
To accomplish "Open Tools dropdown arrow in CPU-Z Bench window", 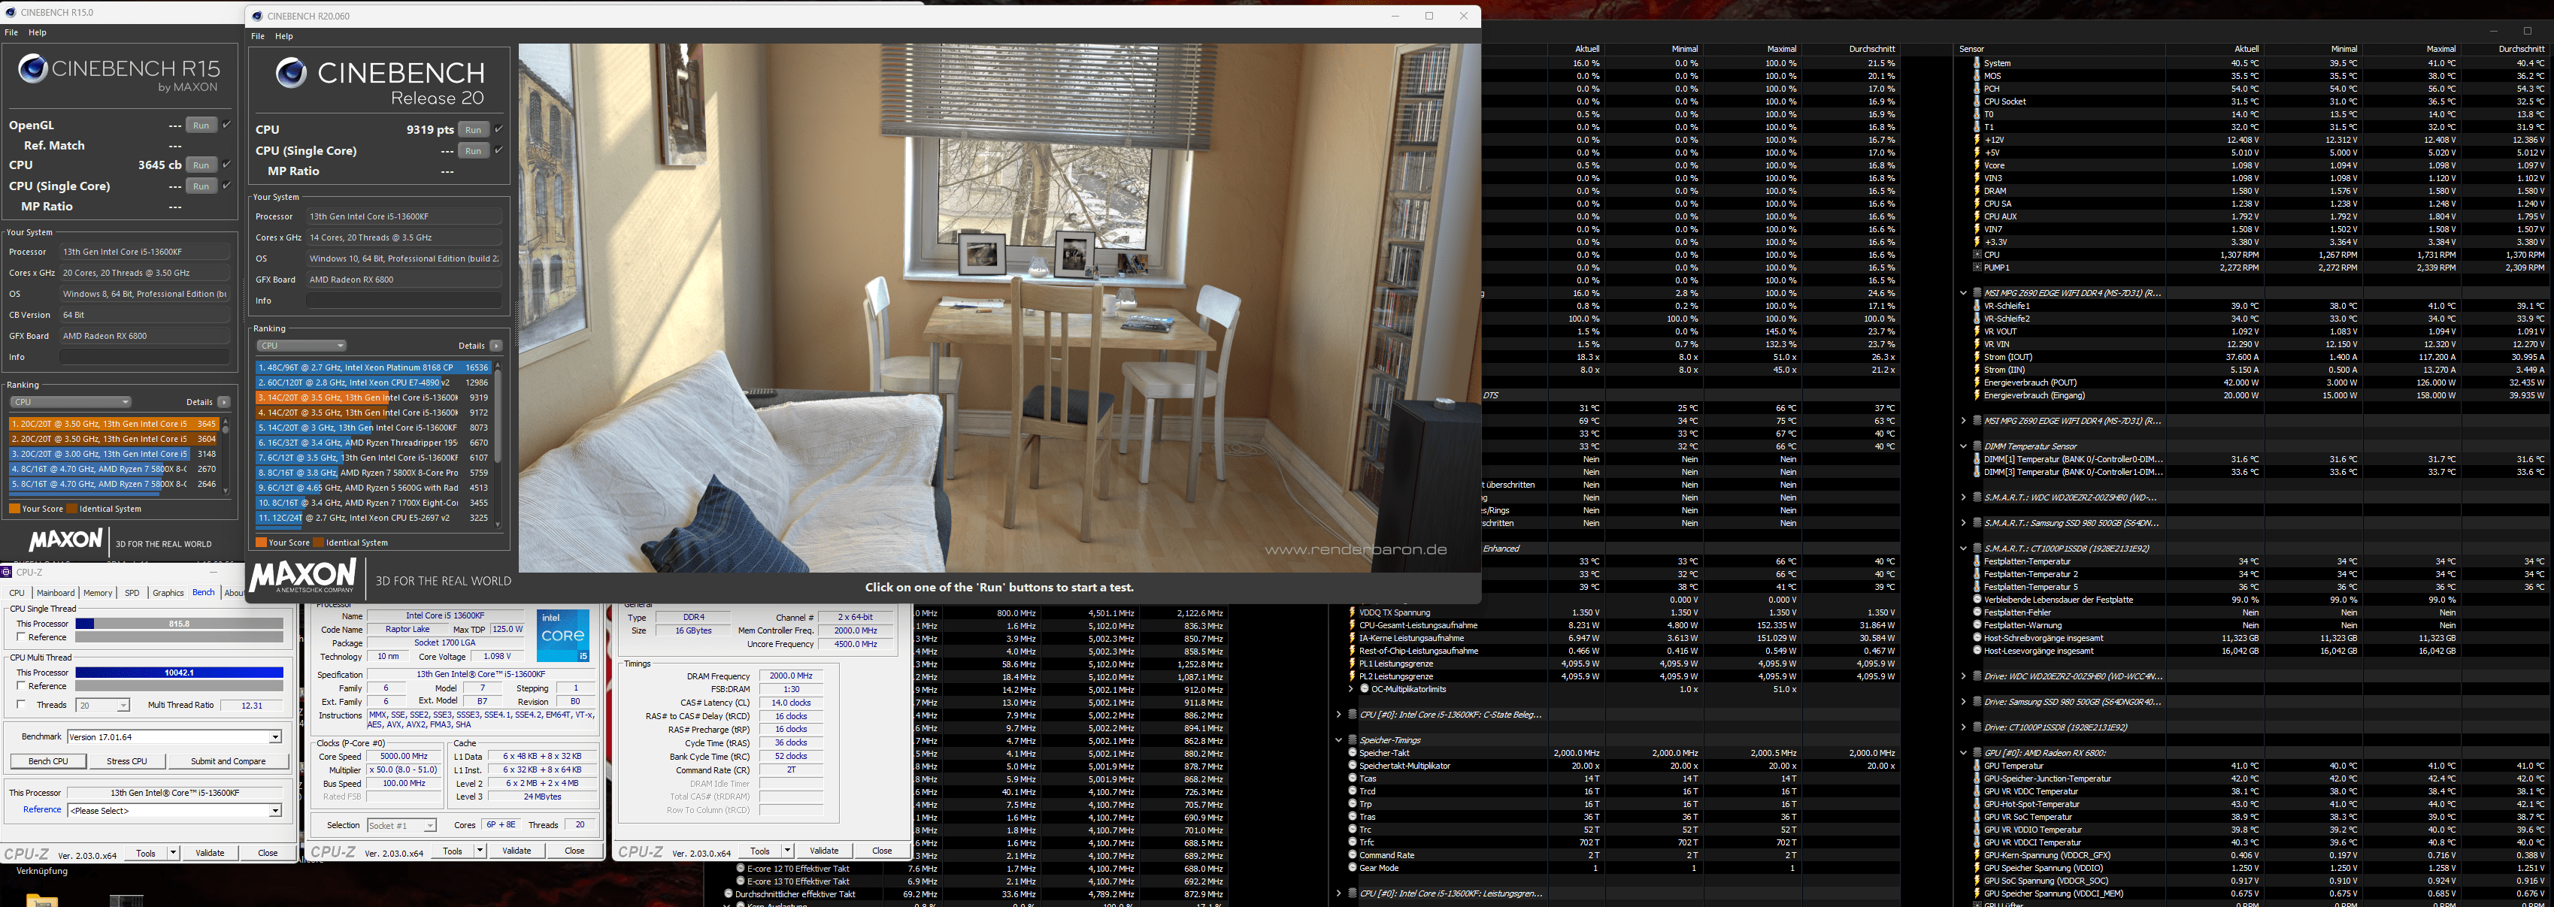I will point(172,852).
